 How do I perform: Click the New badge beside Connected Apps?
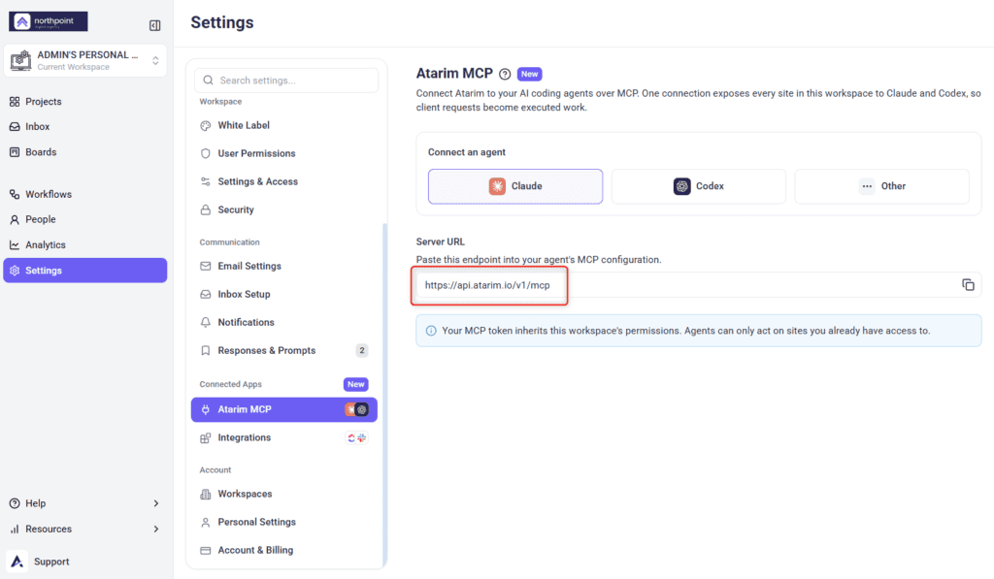click(x=355, y=384)
